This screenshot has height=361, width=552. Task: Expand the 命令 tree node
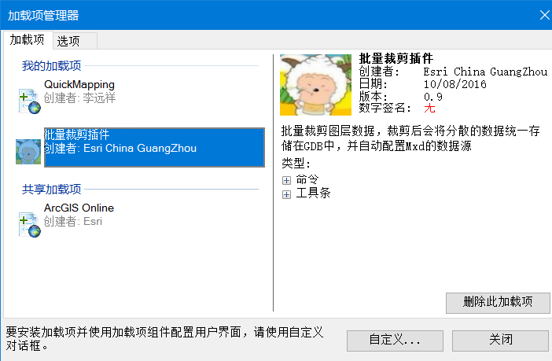[286, 180]
